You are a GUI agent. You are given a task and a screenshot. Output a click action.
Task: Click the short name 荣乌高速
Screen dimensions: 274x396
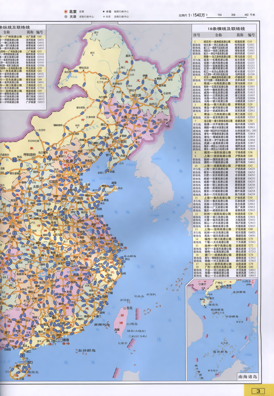tap(240, 83)
